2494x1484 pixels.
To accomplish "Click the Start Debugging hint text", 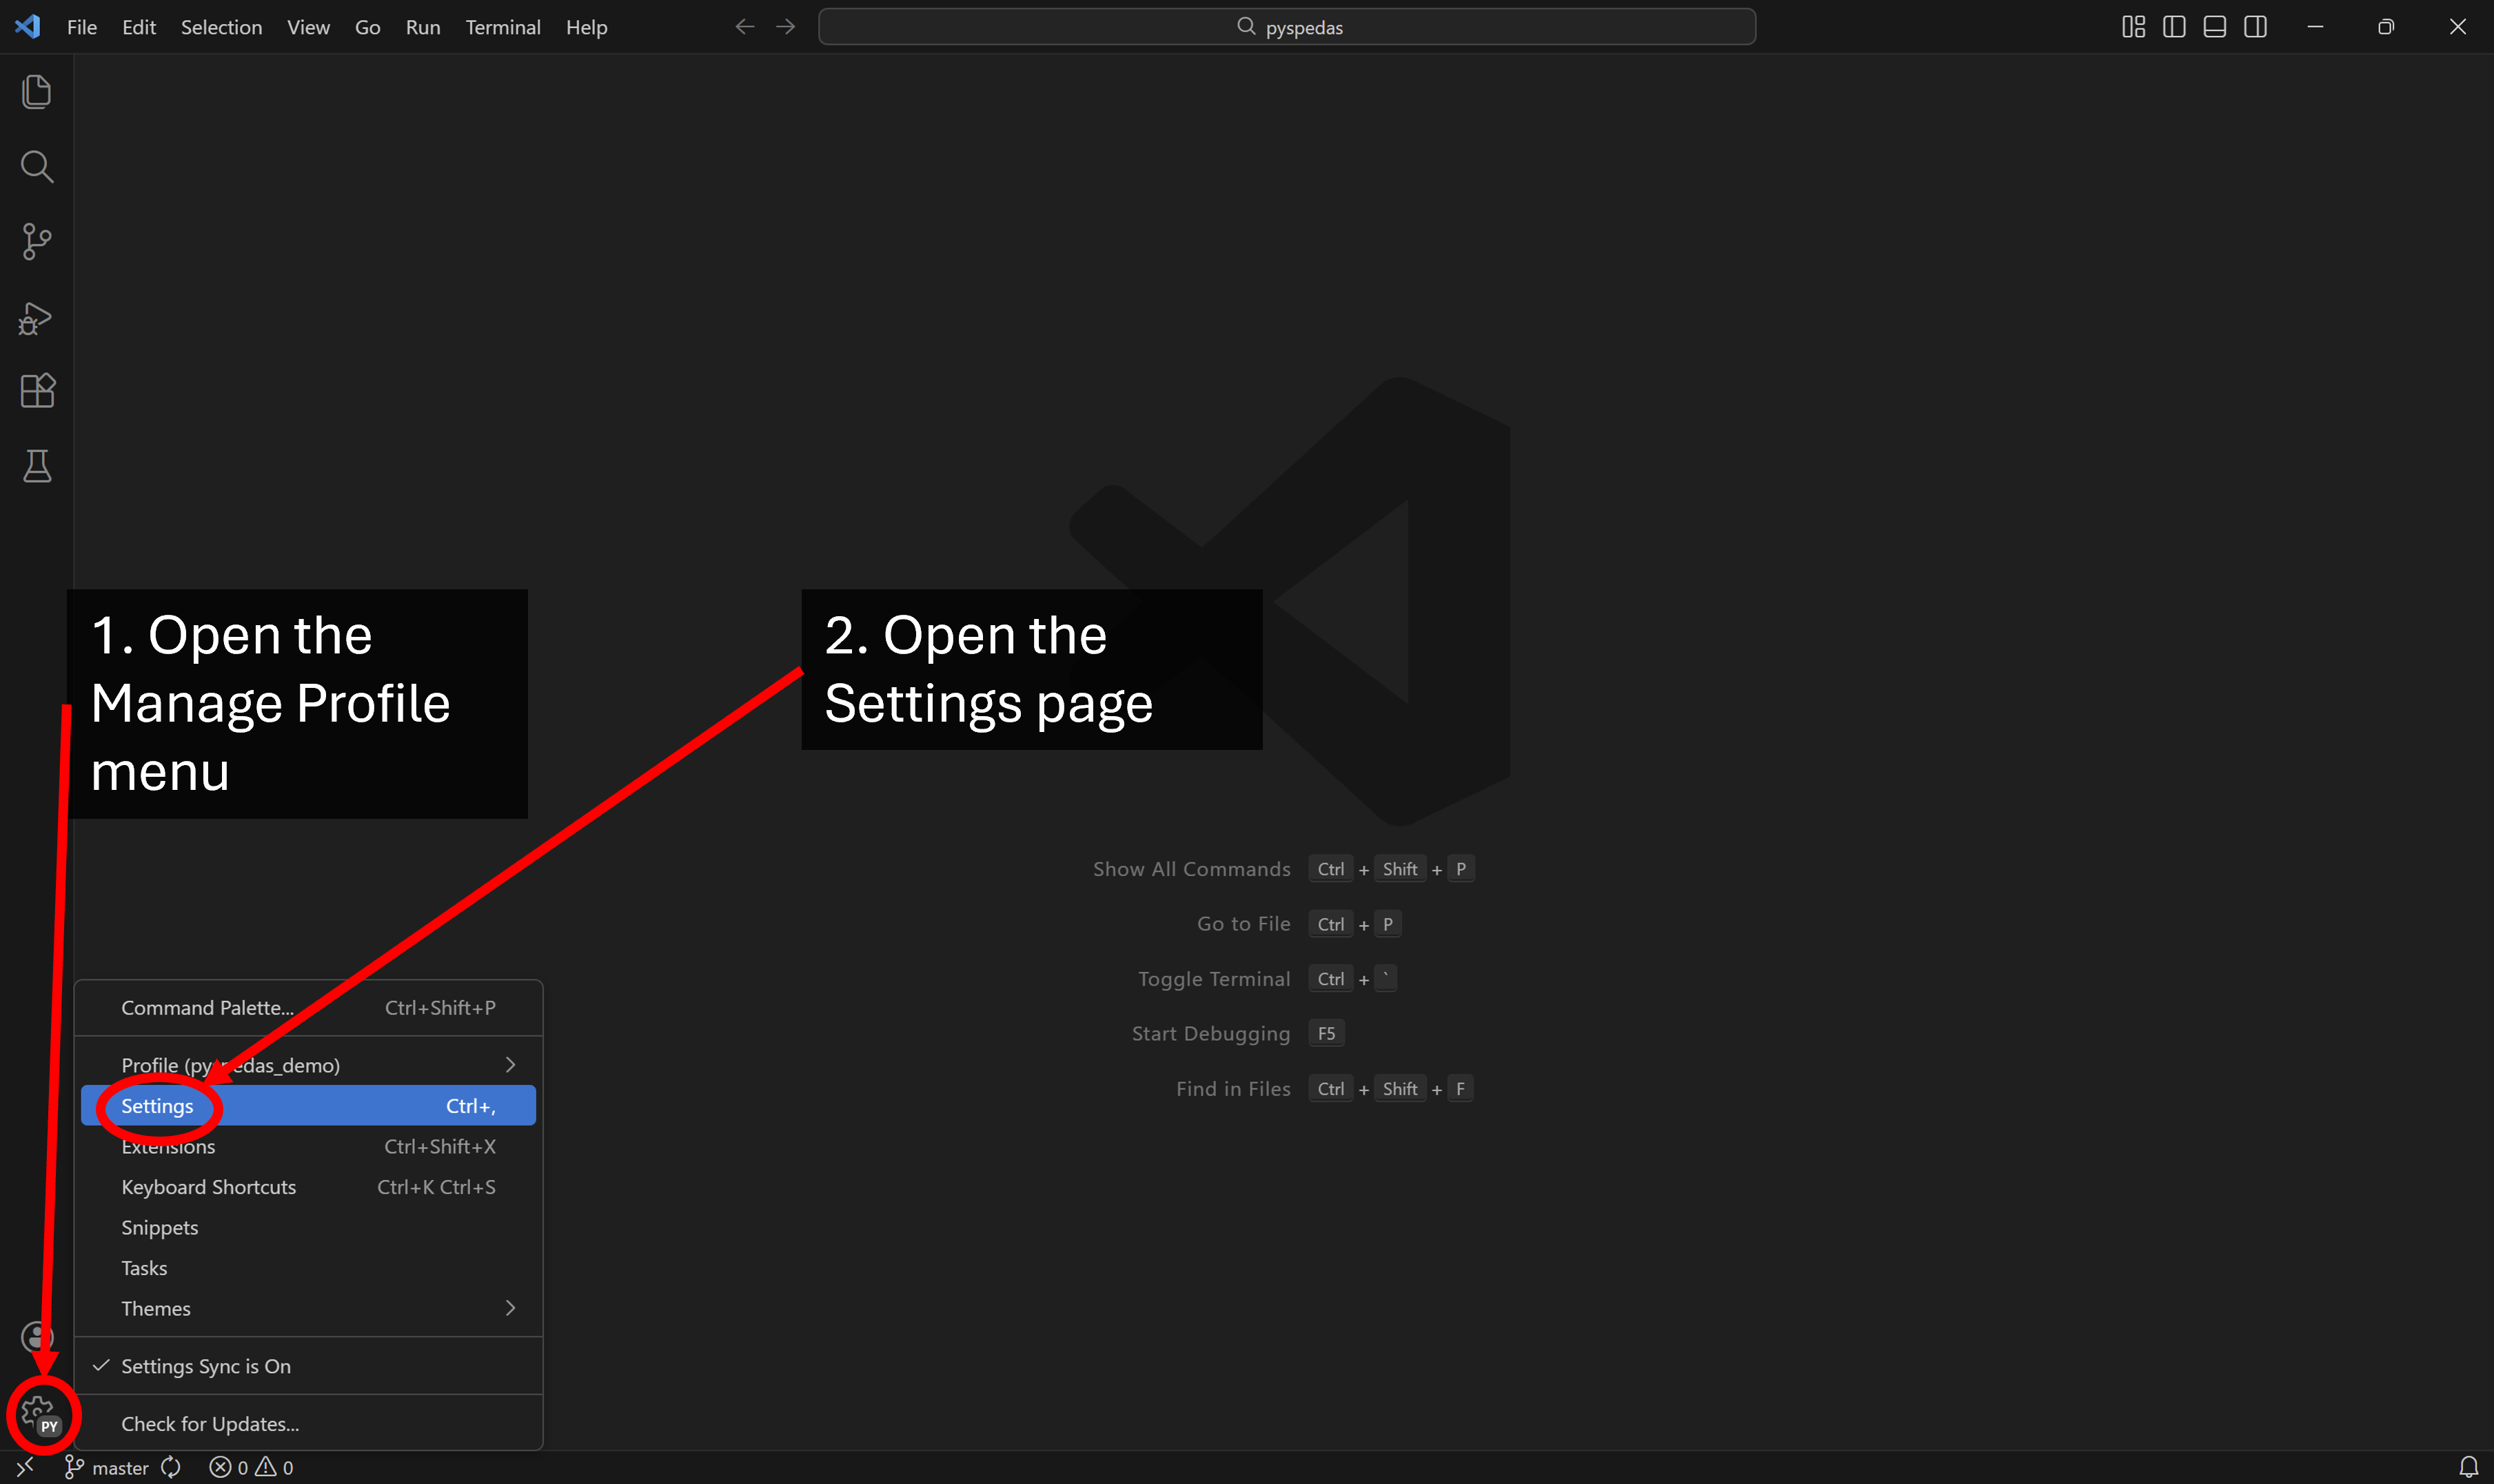I will (x=1210, y=1034).
